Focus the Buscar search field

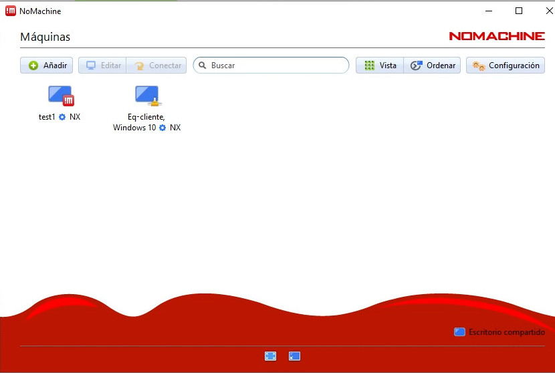point(274,66)
